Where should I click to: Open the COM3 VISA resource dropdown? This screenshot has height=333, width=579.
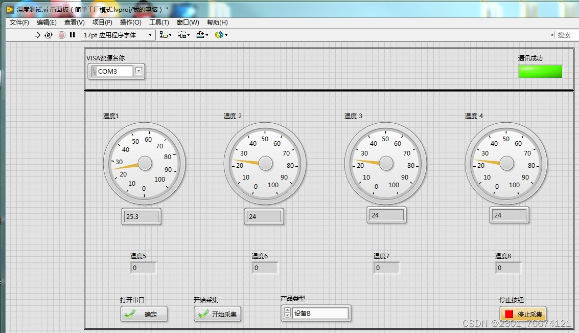(x=138, y=72)
